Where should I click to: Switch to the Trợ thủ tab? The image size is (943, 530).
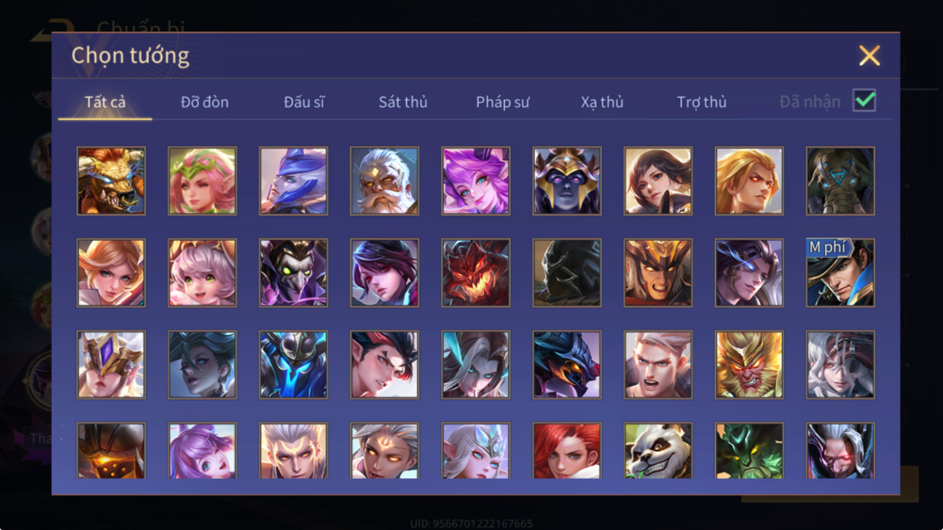tap(701, 102)
